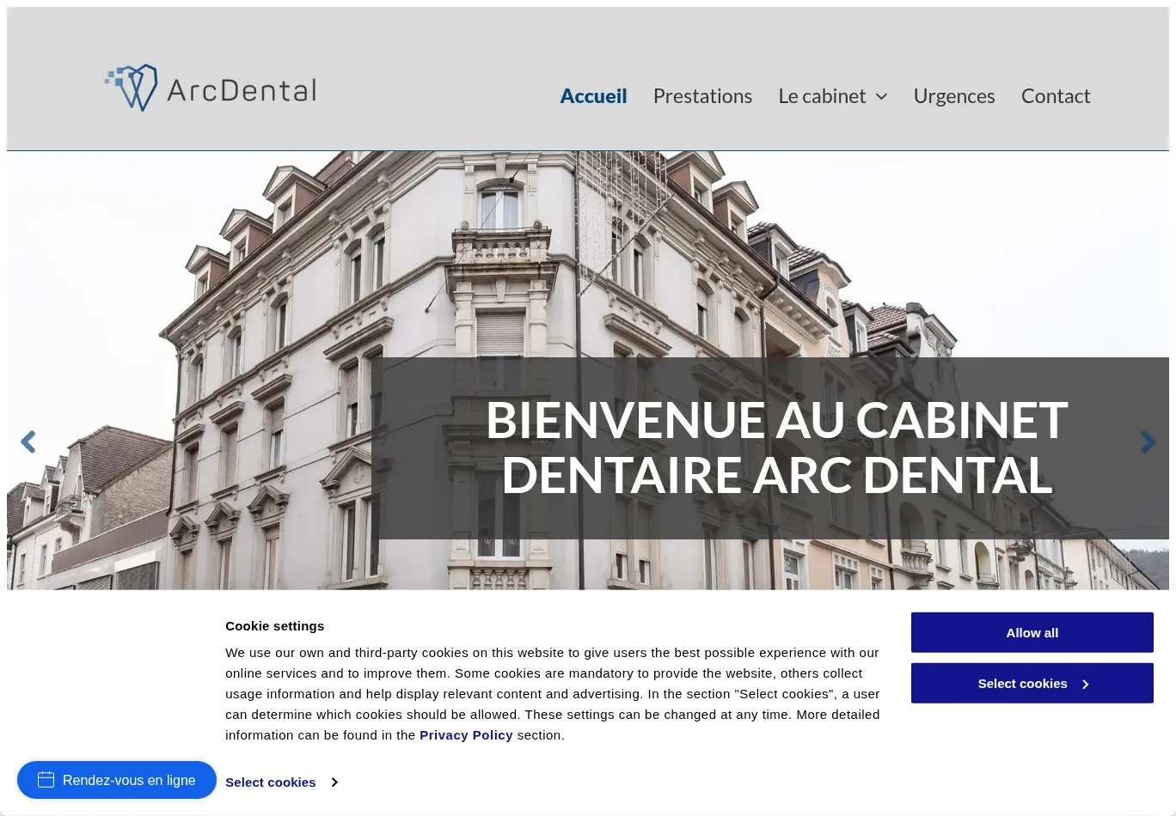
Task: Click the Cookie settings heading
Action: pos(274,626)
